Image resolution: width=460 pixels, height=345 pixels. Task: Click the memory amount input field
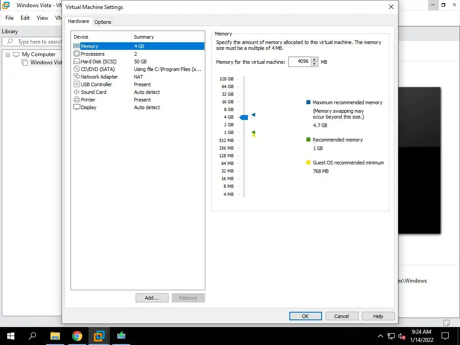300,62
